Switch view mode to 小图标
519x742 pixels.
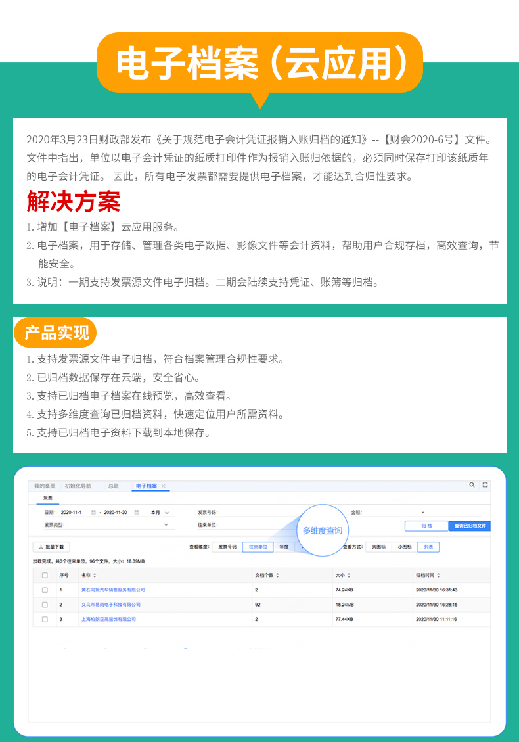405,547
